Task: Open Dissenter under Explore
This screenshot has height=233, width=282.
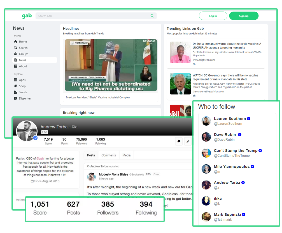Action: 34,98
